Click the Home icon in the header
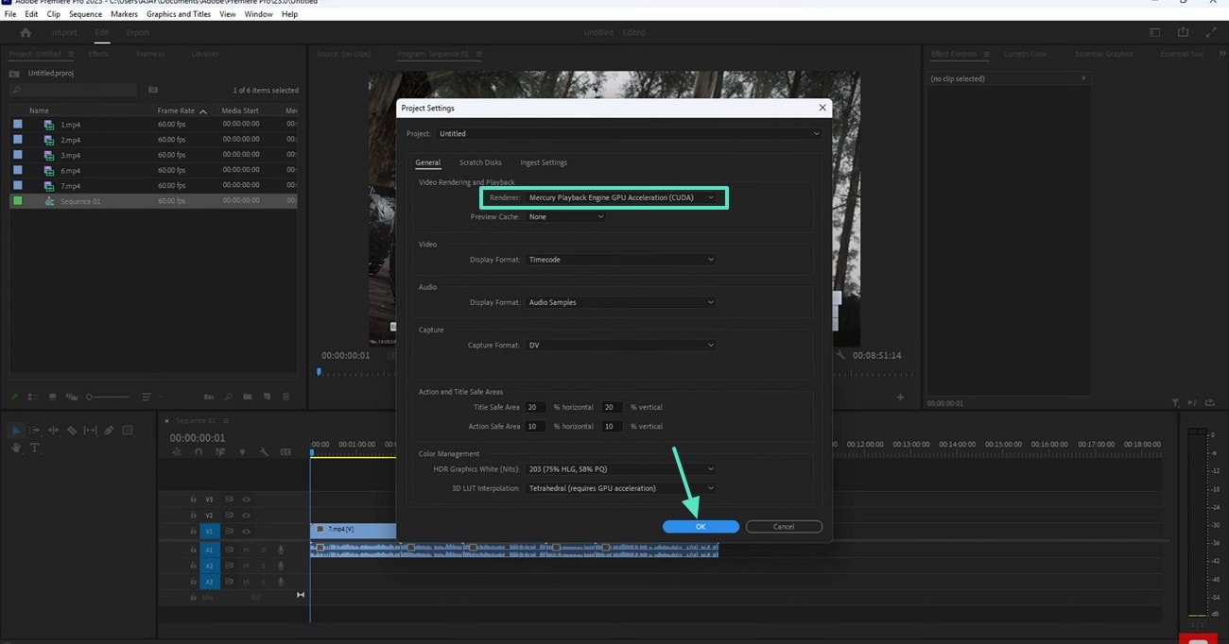The height and width of the screenshot is (644, 1229). [26, 32]
